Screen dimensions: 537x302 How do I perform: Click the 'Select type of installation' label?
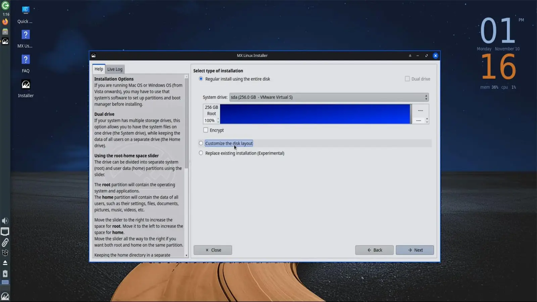(218, 71)
